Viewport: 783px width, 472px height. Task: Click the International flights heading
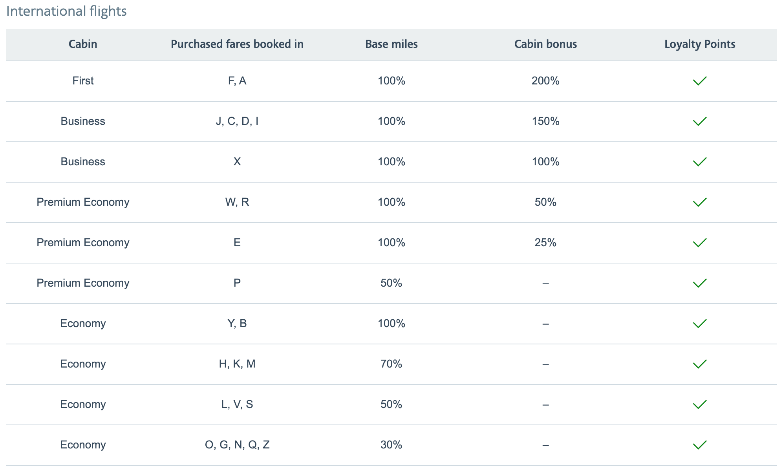pyautogui.click(x=66, y=11)
